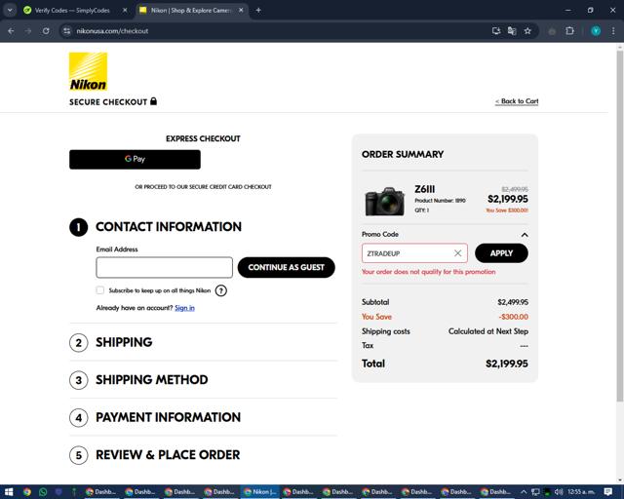The image size is (624, 499).
Task: Click the Nikon logo
Action: (x=88, y=71)
